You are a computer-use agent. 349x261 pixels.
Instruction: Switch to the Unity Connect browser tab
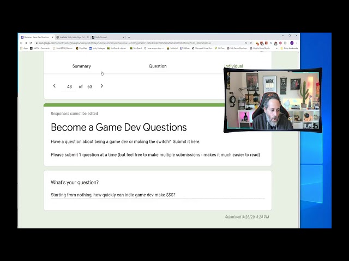[108, 38]
